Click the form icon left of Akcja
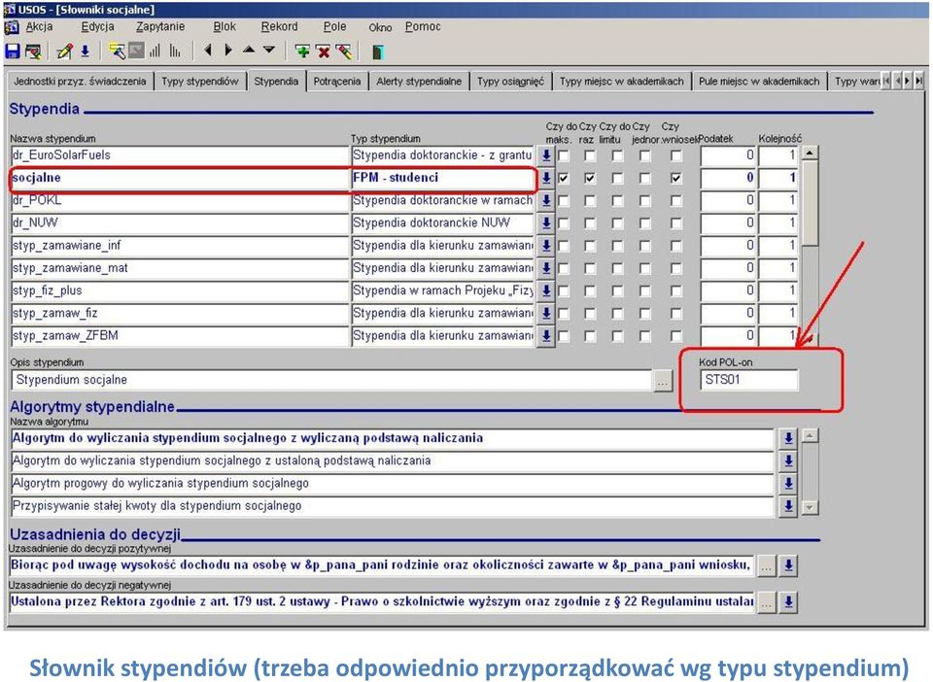933x682 pixels. [12, 27]
